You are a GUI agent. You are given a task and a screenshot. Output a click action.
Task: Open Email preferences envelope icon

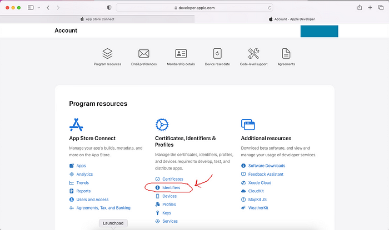point(144,53)
